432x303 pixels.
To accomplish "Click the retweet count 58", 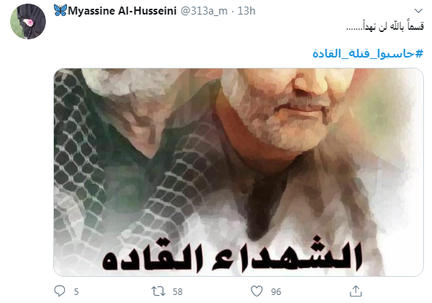I will 178,291.
